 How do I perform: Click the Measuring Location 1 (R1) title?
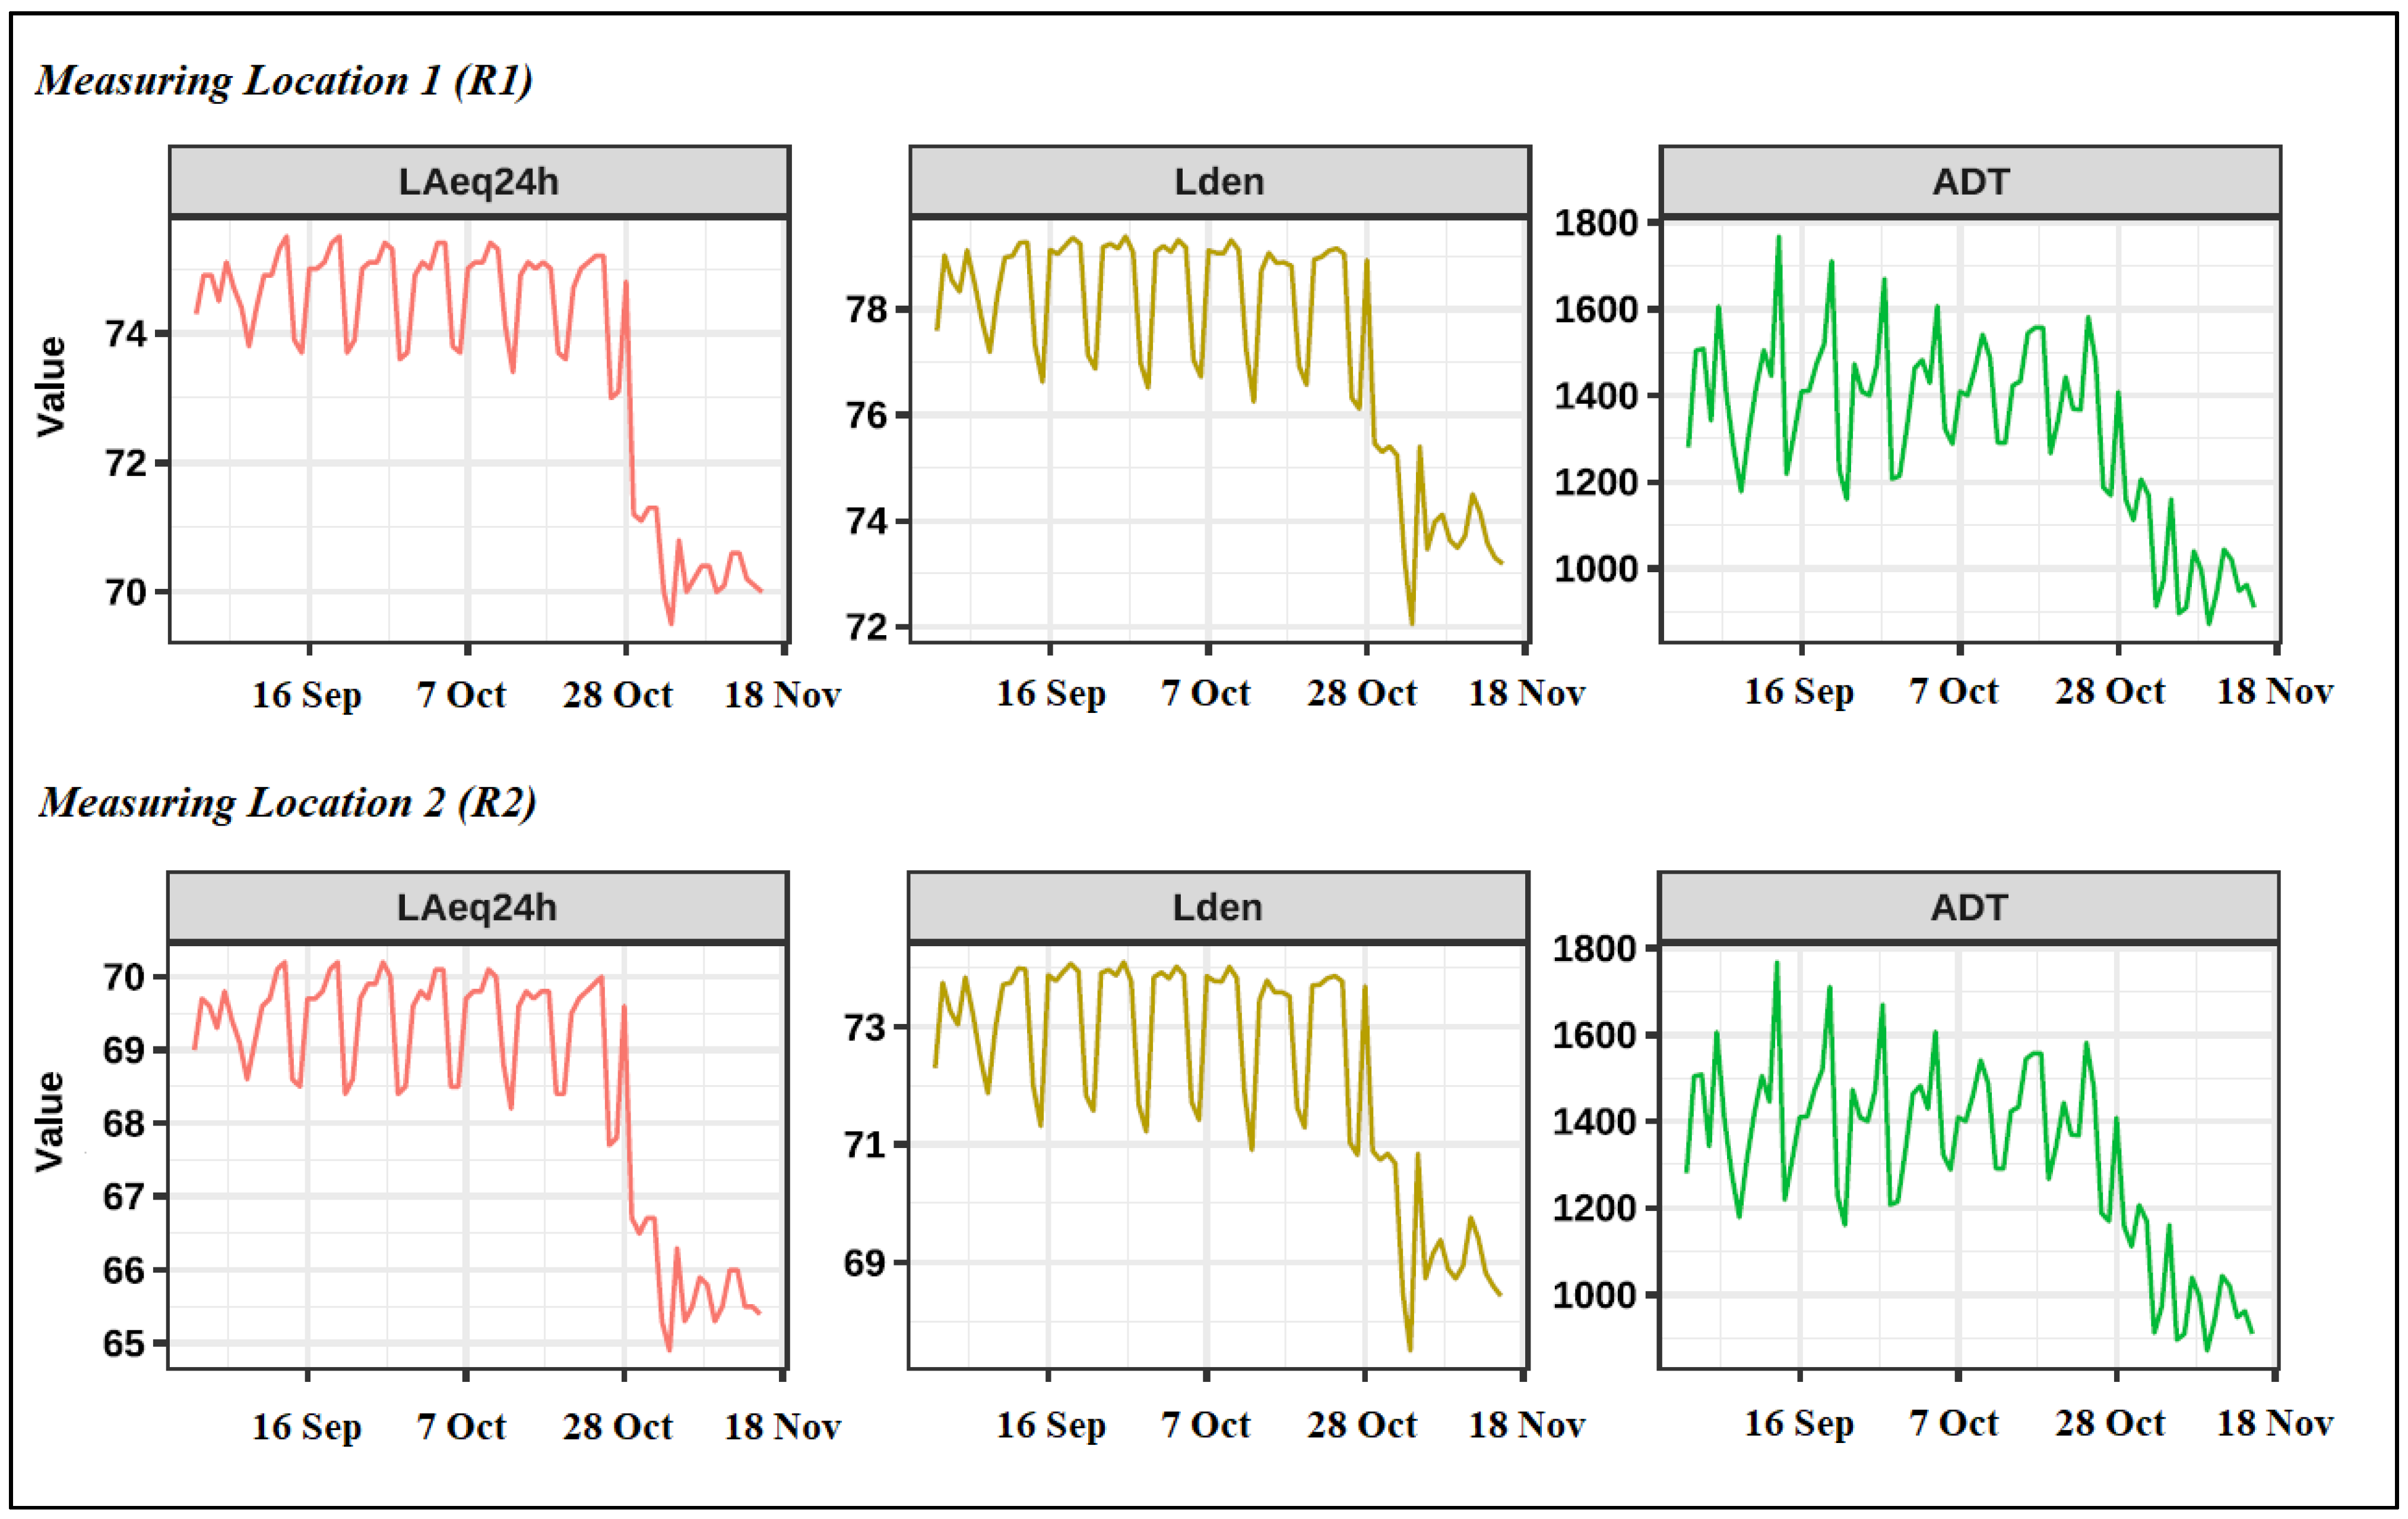(284, 80)
